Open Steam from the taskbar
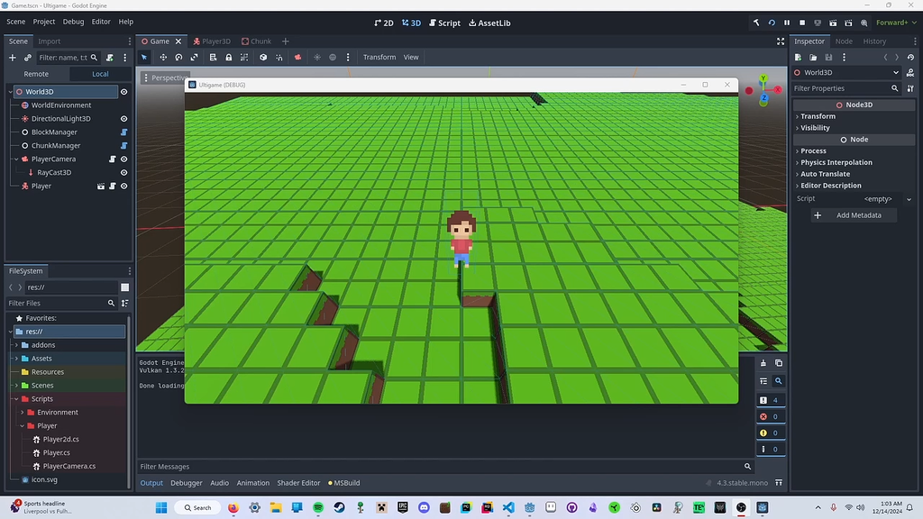923x519 pixels. click(339, 507)
